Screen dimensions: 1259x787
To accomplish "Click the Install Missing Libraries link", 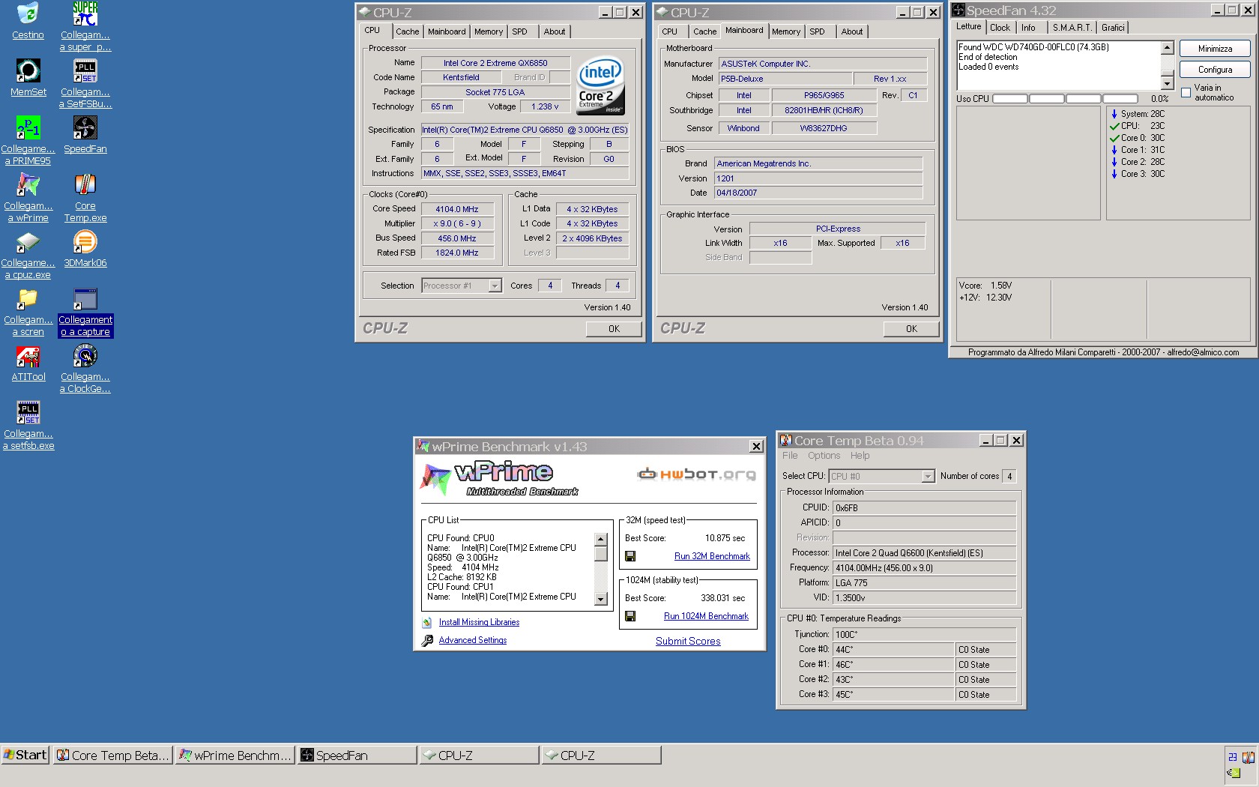I will pos(479,622).
